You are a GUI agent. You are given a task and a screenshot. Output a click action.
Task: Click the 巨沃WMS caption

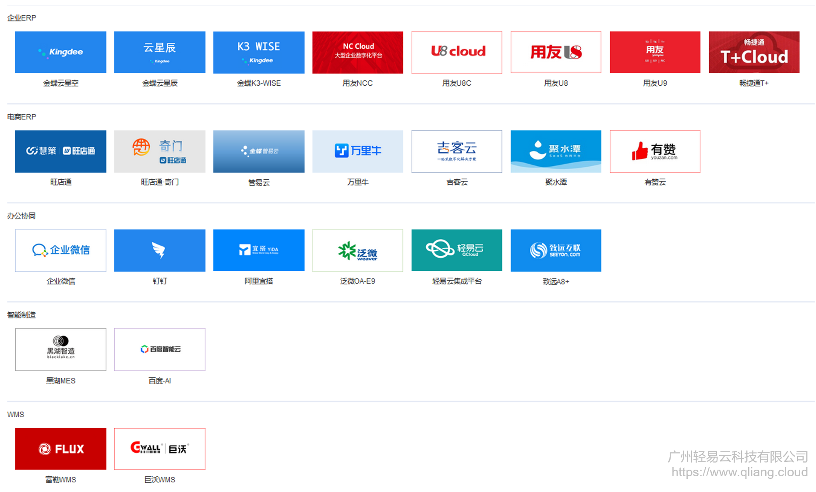click(x=160, y=480)
